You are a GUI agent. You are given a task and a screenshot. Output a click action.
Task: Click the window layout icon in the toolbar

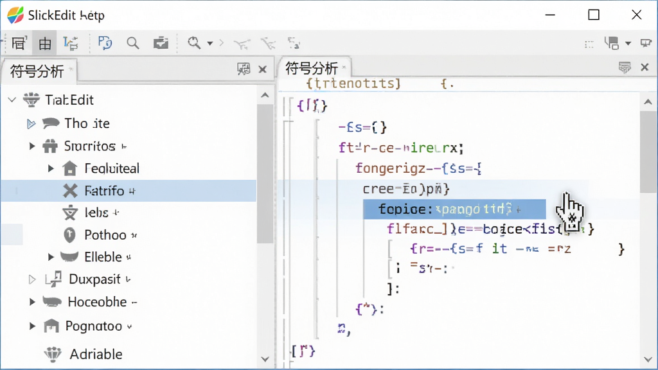tap(612, 43)
